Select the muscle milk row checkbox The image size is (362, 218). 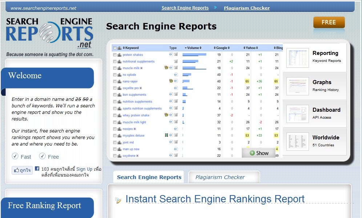pos(115,68)
